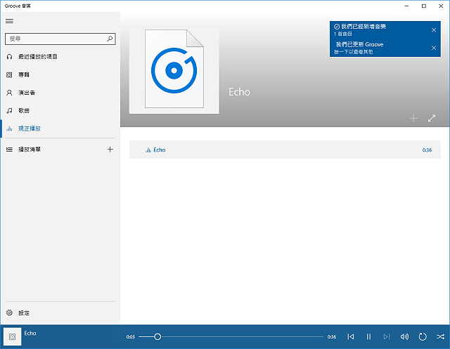Dismiss the 我們已更新 Groove notification
The height and width of the screenshot is (349, 450).
click(x=434, y=48)
